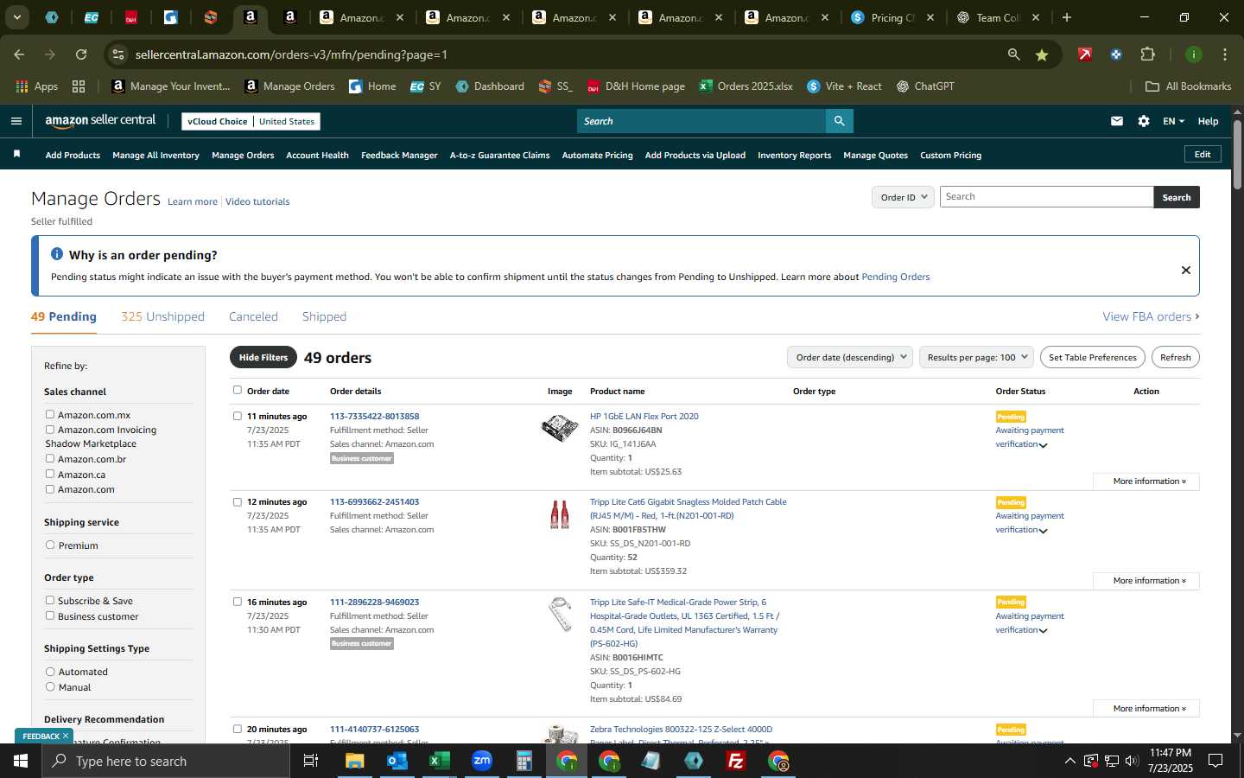This screenshot has height=778, width=1244.
Task: Toggle the Business customer order type filter
Action: pos(50,616)
